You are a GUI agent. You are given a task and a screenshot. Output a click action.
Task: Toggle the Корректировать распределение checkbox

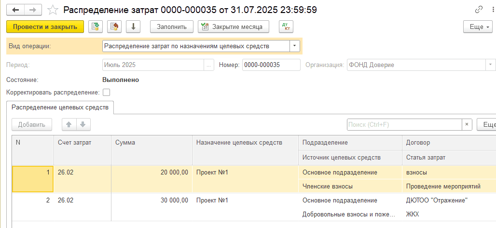pos(107,92)
